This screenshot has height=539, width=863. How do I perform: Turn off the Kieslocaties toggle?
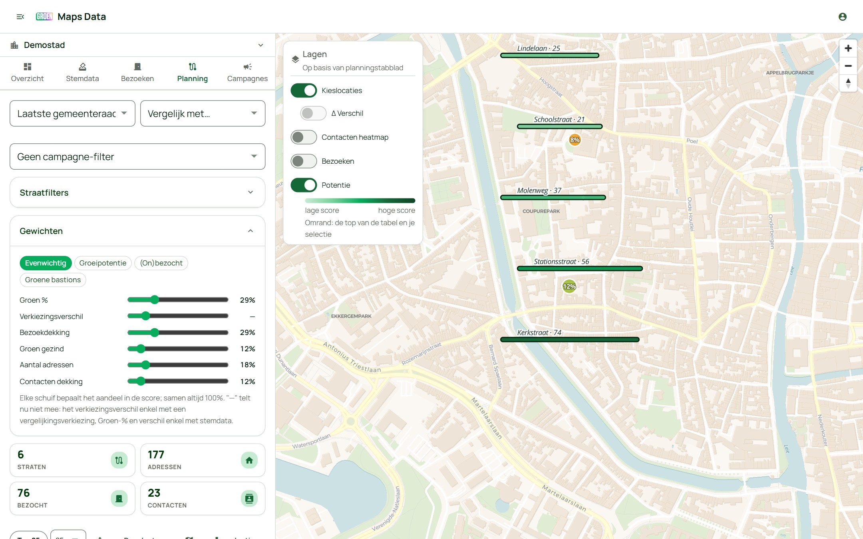[x=304, y=91]
